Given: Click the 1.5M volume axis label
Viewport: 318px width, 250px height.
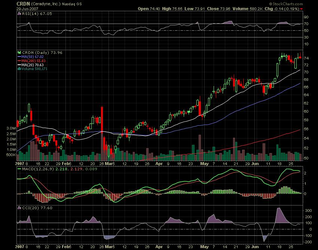Looking at the screenshot, I should [11, 144].
